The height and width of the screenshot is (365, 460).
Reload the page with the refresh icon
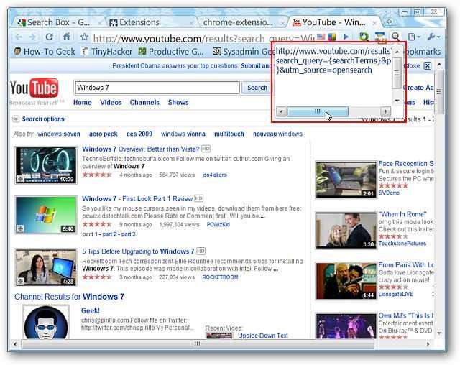point(50,37)
